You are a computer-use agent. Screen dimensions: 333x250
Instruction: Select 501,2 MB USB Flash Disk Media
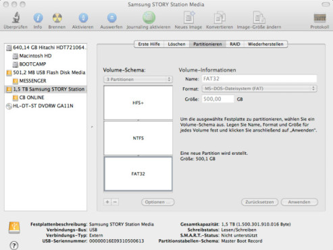pyautogui.click(x=46, y=72)
